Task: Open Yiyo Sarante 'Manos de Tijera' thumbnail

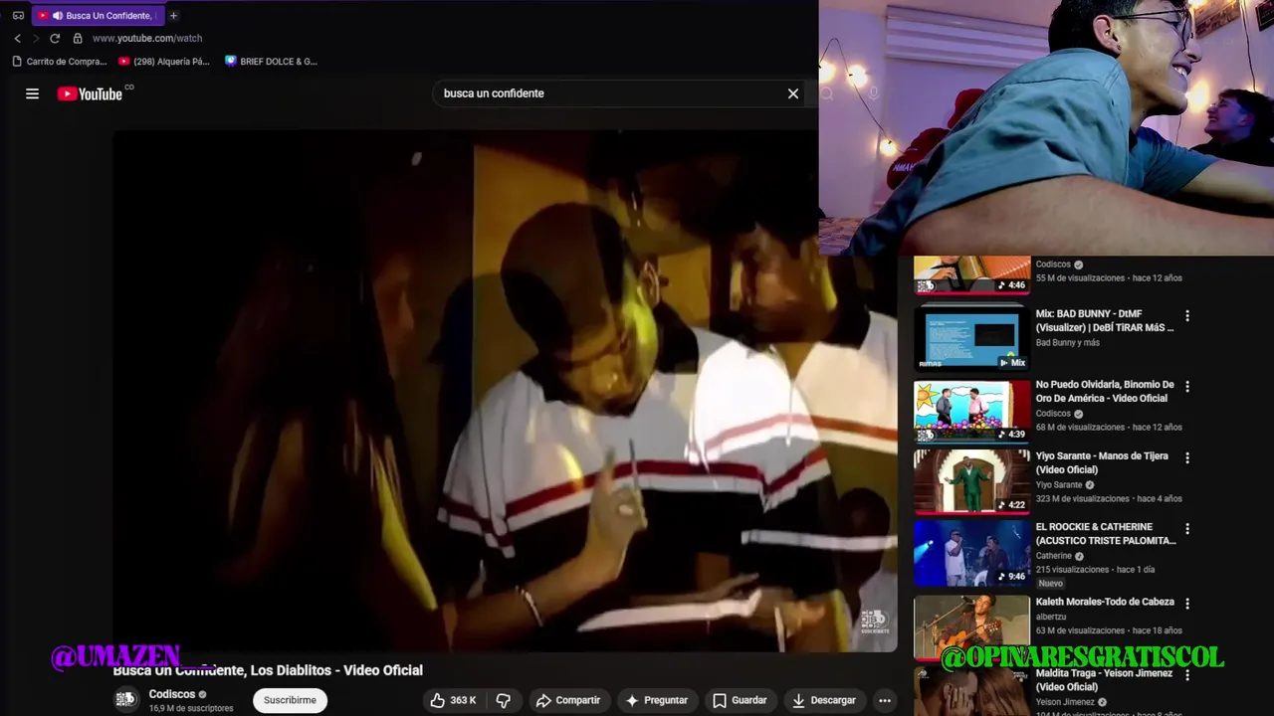Action: click(x=971, y=481)
